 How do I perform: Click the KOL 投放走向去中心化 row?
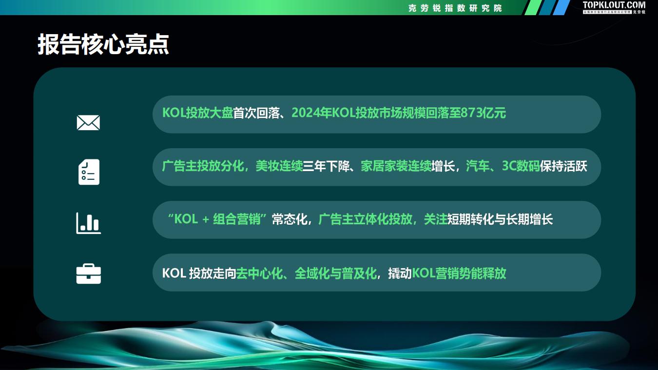[x=377, y=273]
